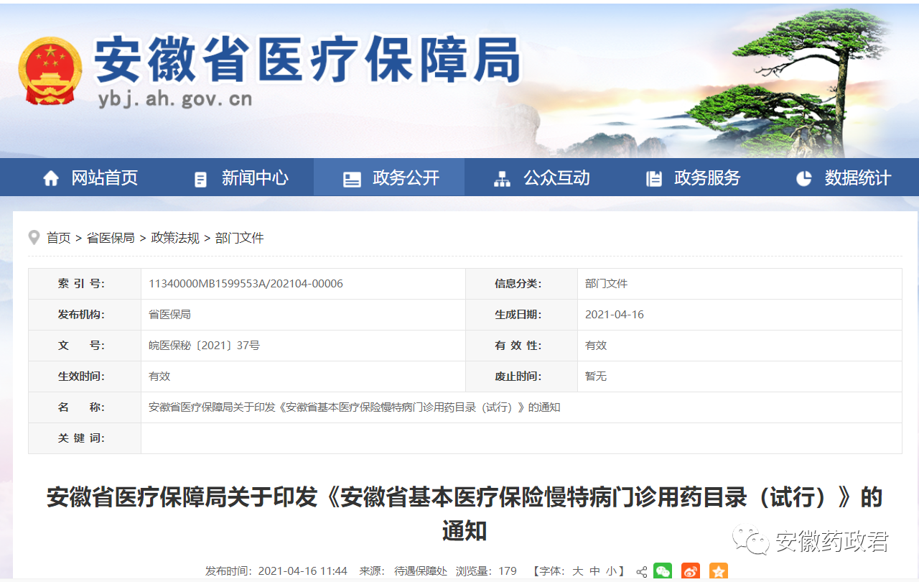This screenshot has height=582, width=919.
Task: Click the 首页 breadcrumb link
Action: [x=59, y=238]
